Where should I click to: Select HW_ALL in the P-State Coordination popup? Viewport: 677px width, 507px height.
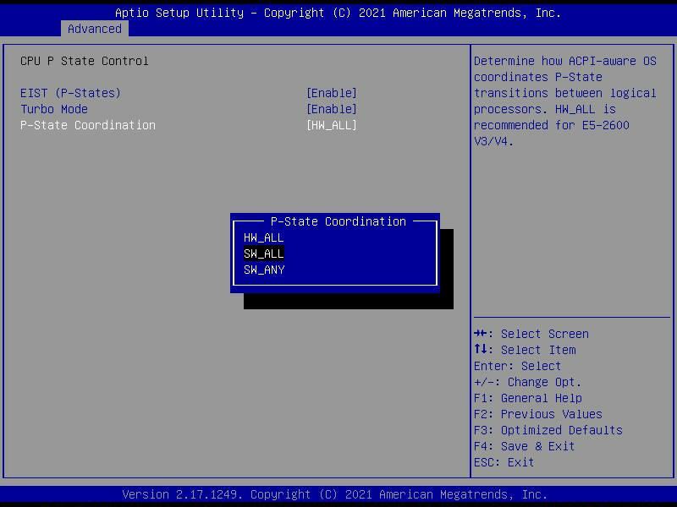point(263,237)
